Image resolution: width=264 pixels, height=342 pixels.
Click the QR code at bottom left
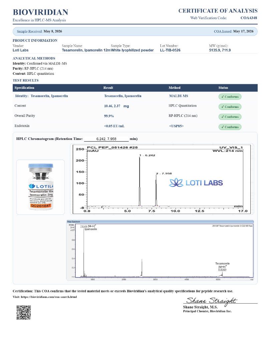tap(24, 312)
